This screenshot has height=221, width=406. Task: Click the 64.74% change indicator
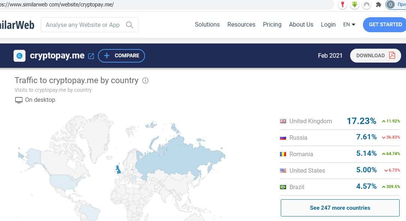[x=391, y=154]
